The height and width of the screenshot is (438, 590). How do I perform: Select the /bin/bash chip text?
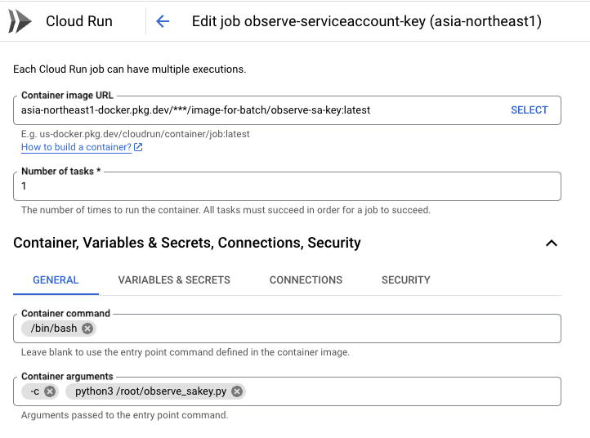pyautogui.click(x=54, y=328)
